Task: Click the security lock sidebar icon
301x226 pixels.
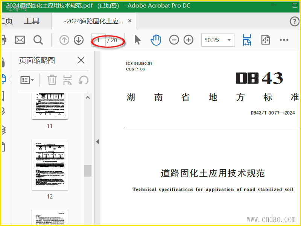Action: click(x=3, y=62)
